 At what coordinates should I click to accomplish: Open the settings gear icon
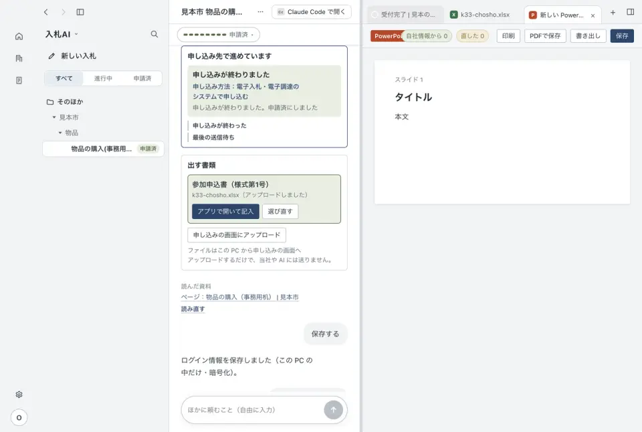click(19, 394)
